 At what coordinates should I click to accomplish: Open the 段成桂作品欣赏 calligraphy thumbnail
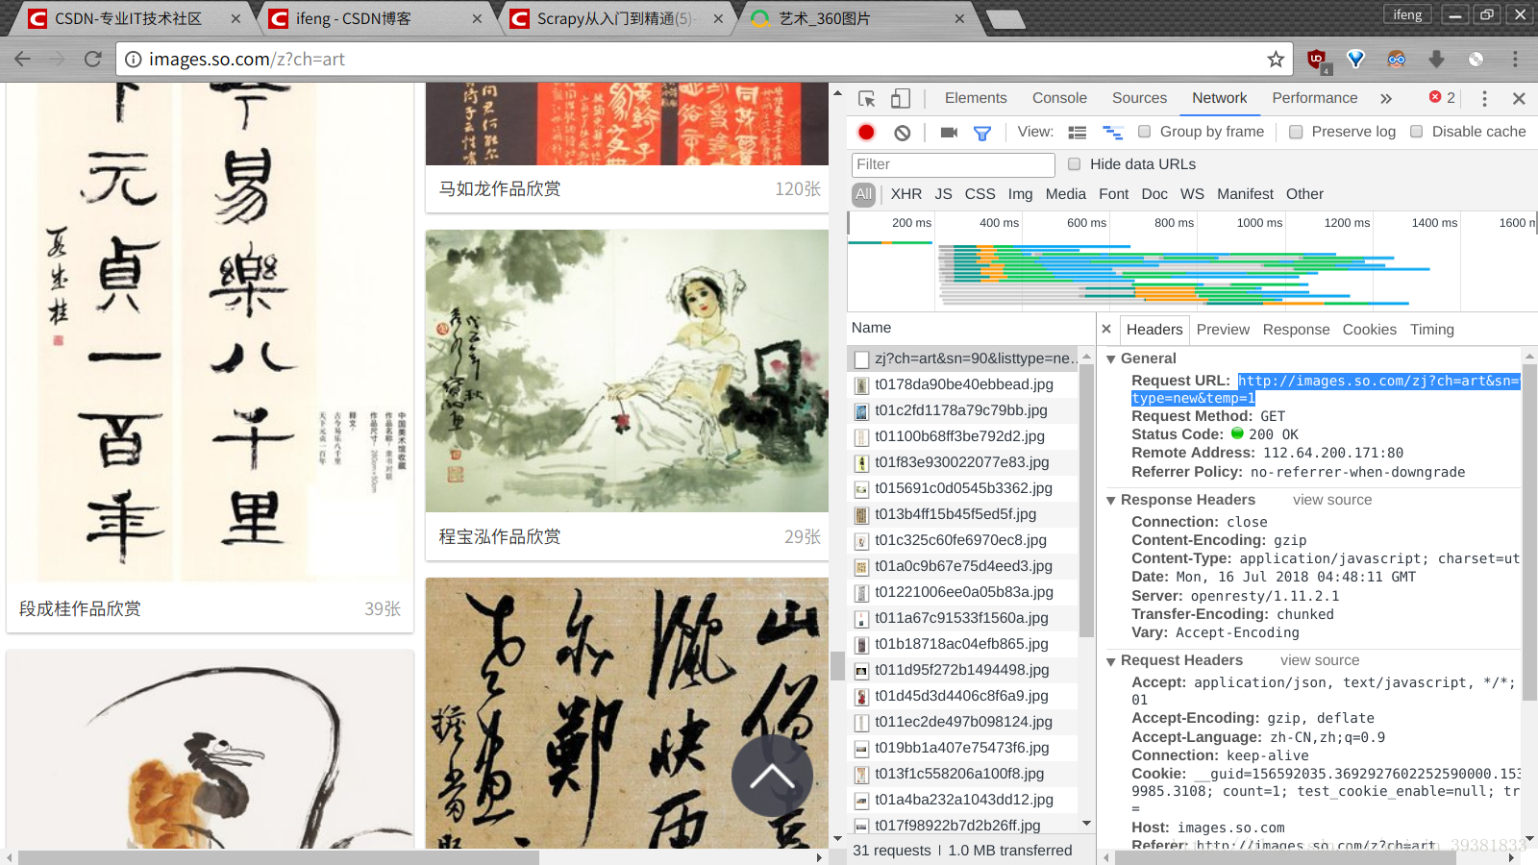point(210,333)
